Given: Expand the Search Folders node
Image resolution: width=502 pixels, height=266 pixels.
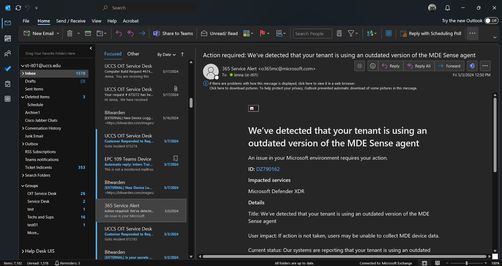Looking at the screenshot, I should (23, 175).
